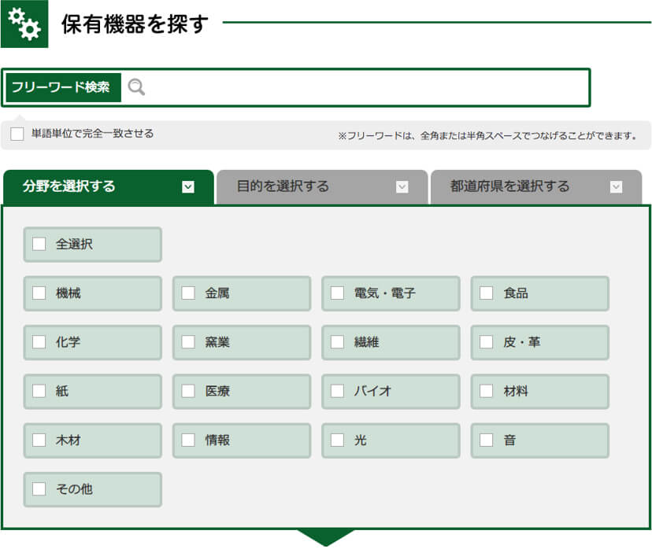Image resolution: width=652 pixels, height=549 pixels.
Task: Enable 単語単位で完全一致させる option
Action: tap(17, 134)
